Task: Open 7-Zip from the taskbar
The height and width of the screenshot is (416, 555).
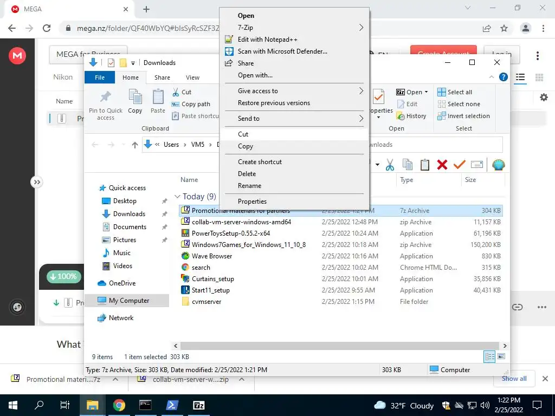Action: point(198,405)
